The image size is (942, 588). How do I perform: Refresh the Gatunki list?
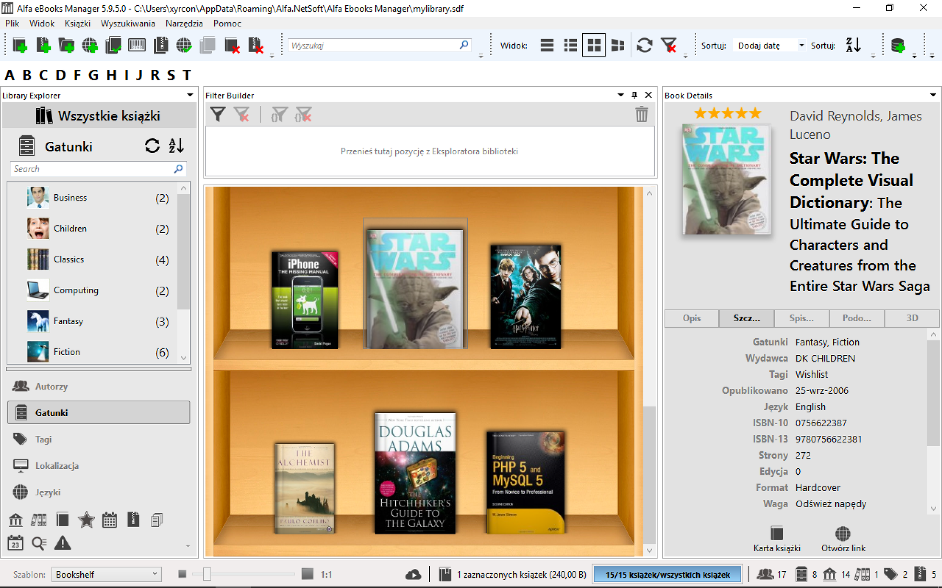(x=152, y=146)
